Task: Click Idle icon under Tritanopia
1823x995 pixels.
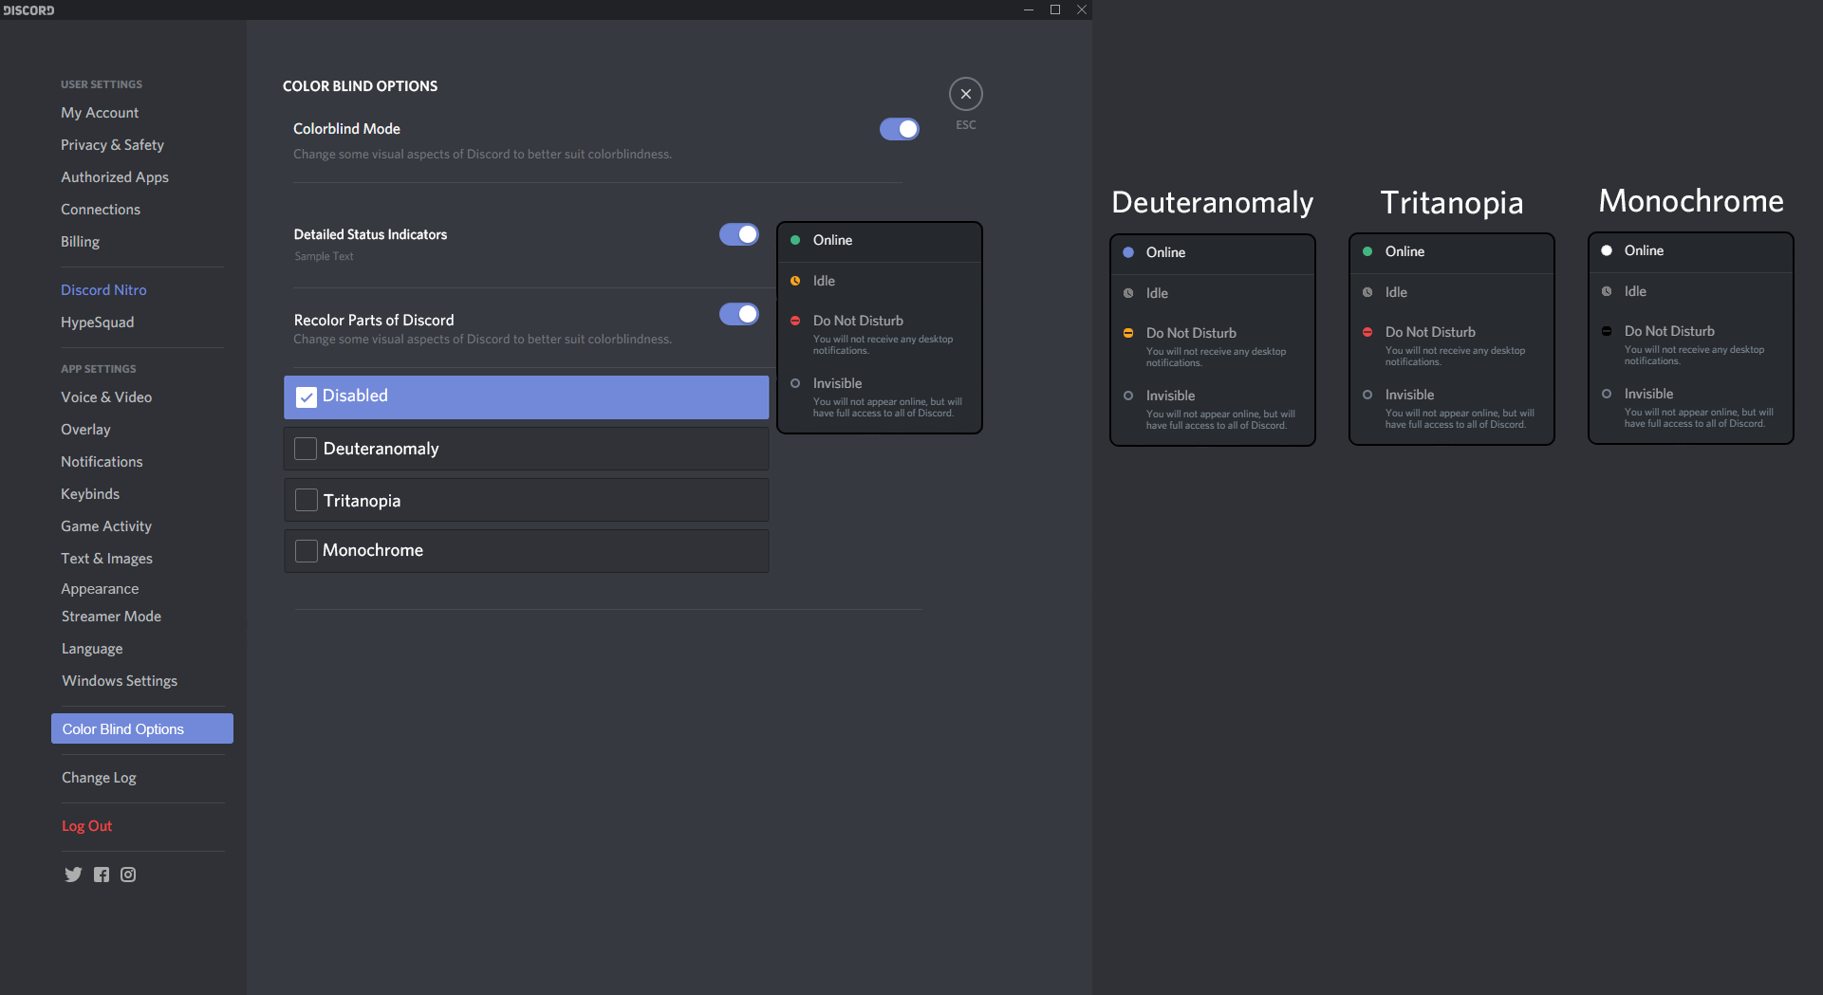Action: click(1367, 292)
